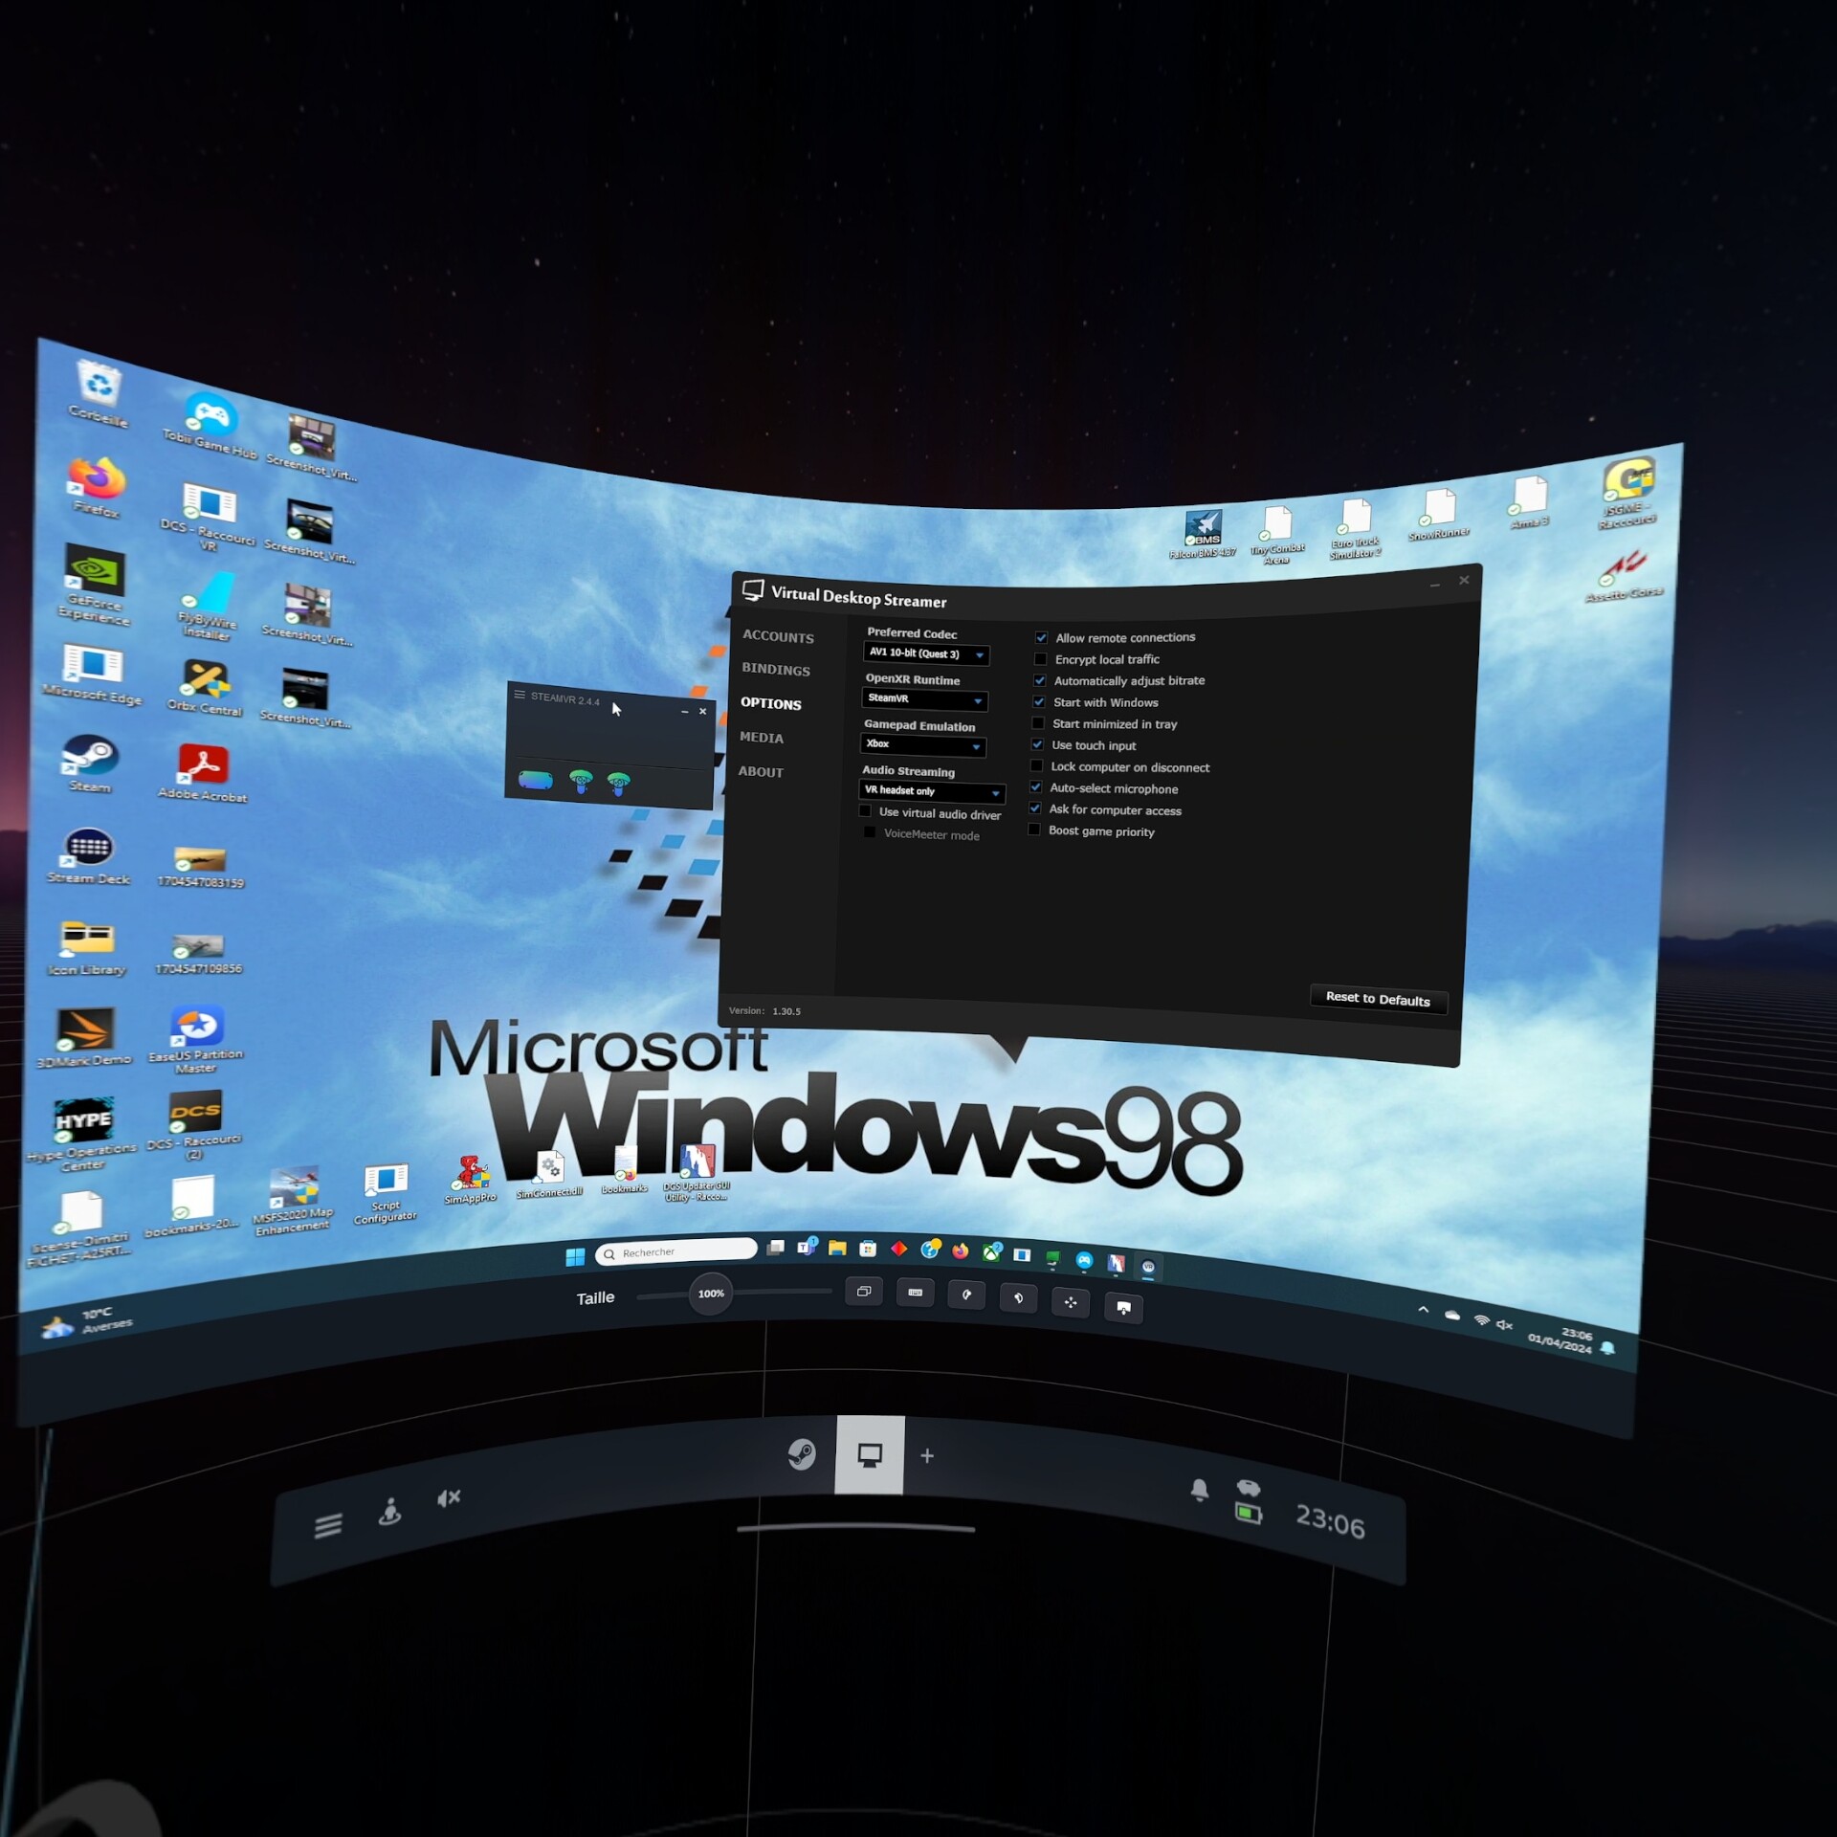Image resolution: width=1837 pixels, height=1837 pixels.
Task: Select Tobii Game Hub desktop icon
Action: click(210, 426)
